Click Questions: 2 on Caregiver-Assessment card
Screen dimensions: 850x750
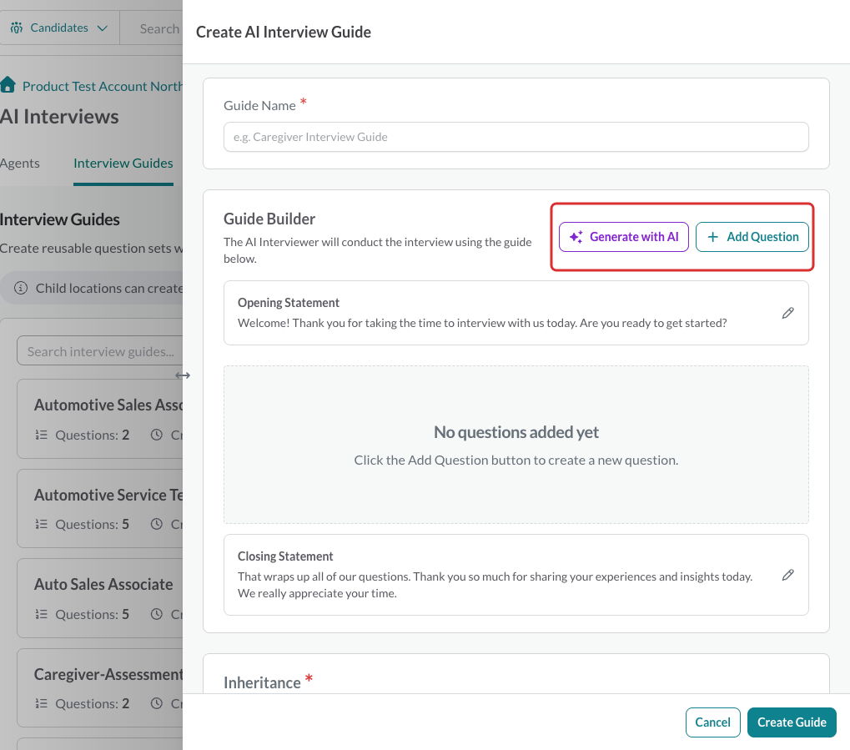click(92, 704)
